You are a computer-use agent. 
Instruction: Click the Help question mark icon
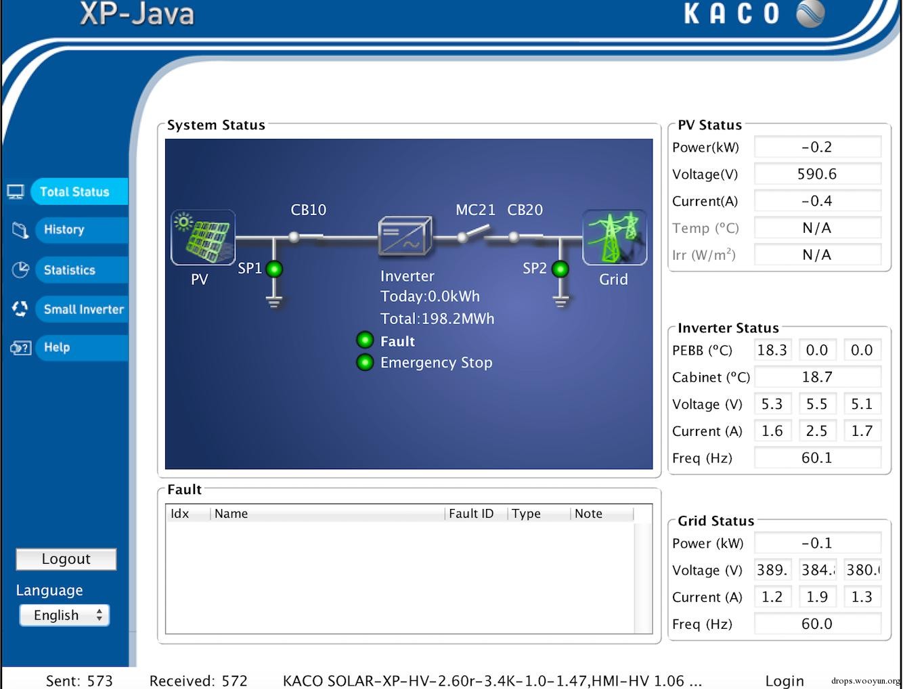pos(20,348)
